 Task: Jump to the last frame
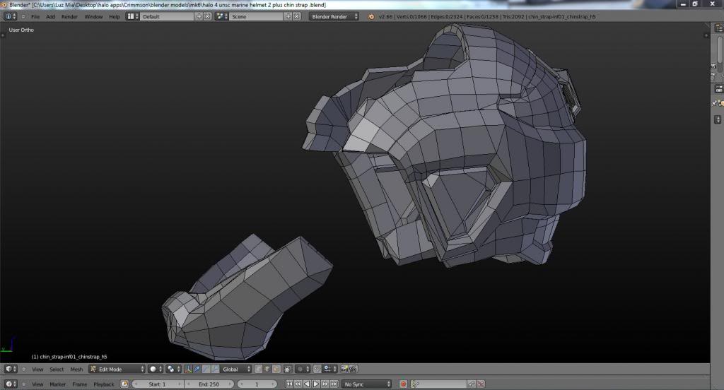(x=334, y=384)
